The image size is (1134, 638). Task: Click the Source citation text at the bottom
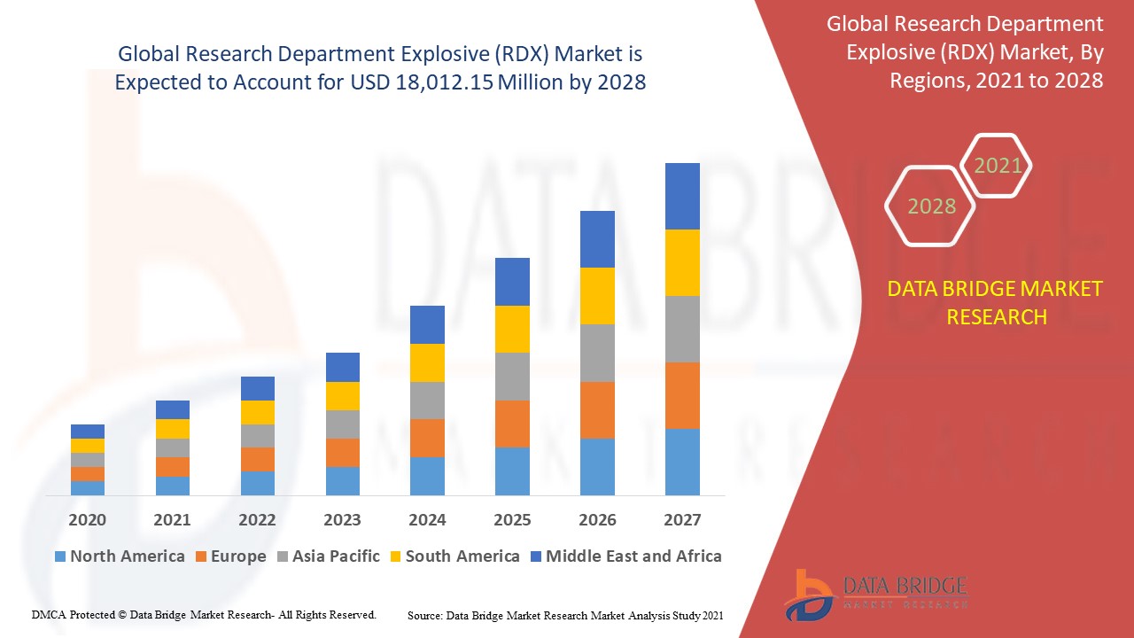pos(564,614)
